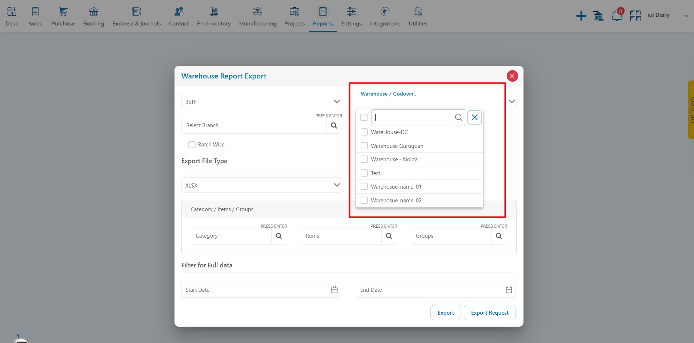
Task: Open the Utilities module
Action: point(418,16)
